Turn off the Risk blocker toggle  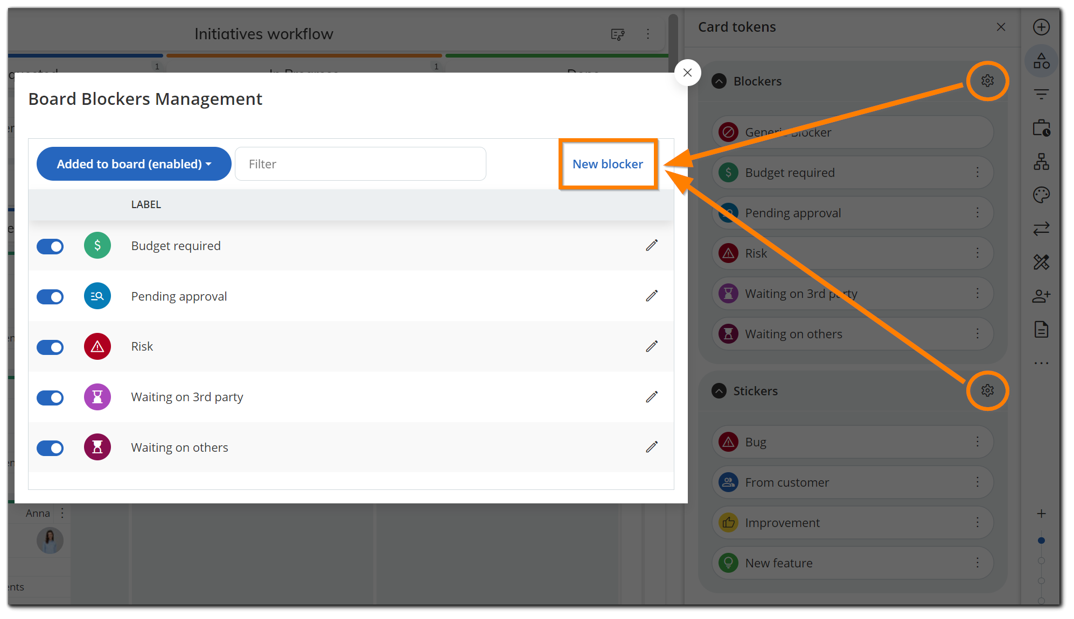click(x=50, y=347)
